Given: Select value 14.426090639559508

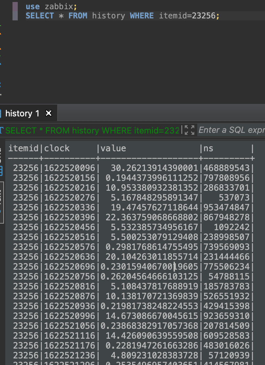Looking at the screenshot, I should tap(152, 335).
